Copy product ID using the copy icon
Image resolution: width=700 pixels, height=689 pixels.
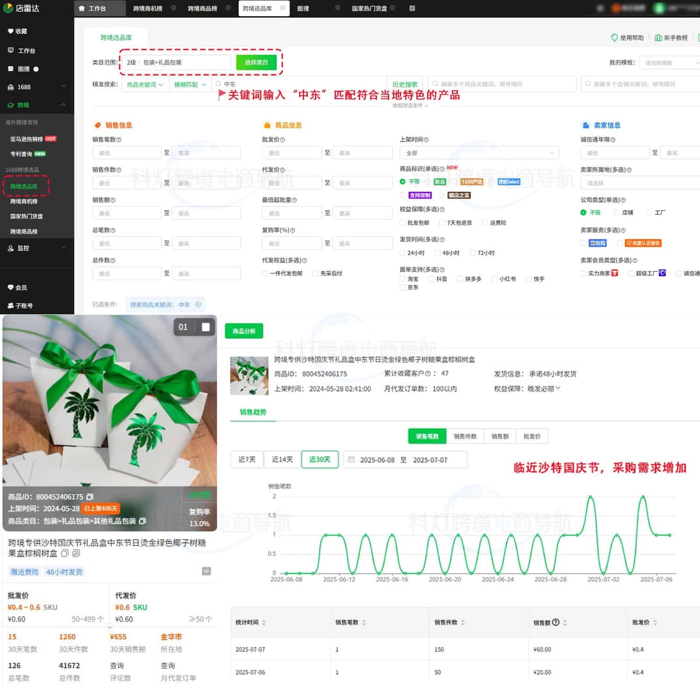(90, 497)
